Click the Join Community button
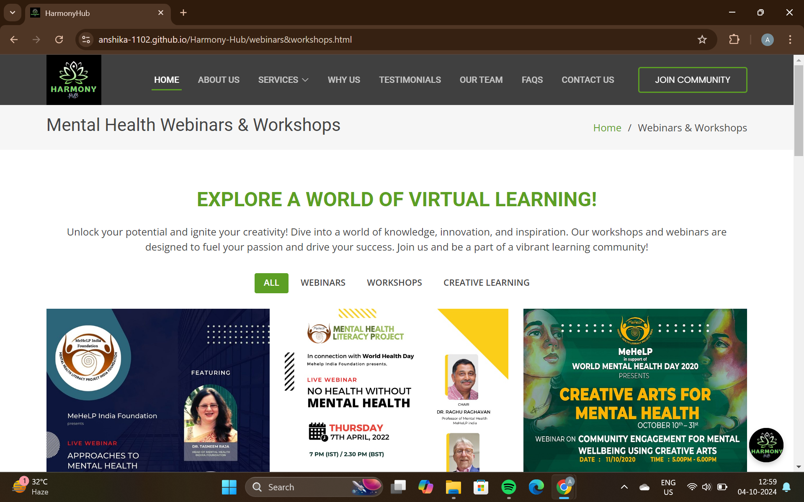This screenshot has height=502, width=804. (692, 80)
